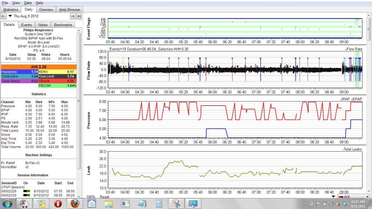Click the blue Hypopnea row

(x=19, y=72)
